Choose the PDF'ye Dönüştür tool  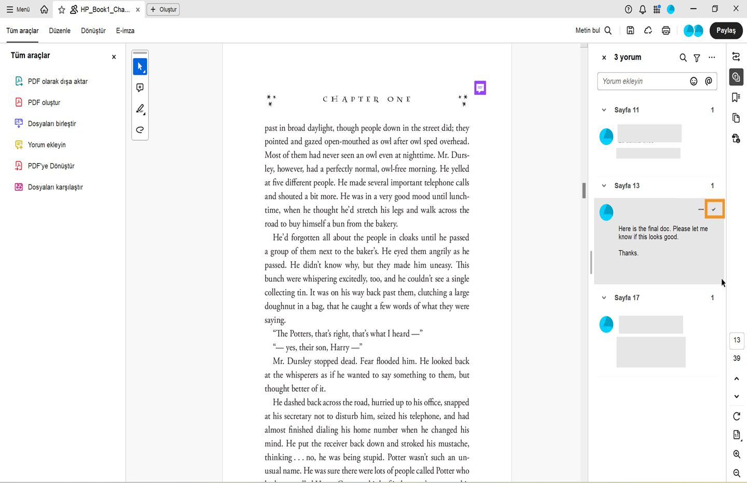pyautogui.click(x=45, y=166)
